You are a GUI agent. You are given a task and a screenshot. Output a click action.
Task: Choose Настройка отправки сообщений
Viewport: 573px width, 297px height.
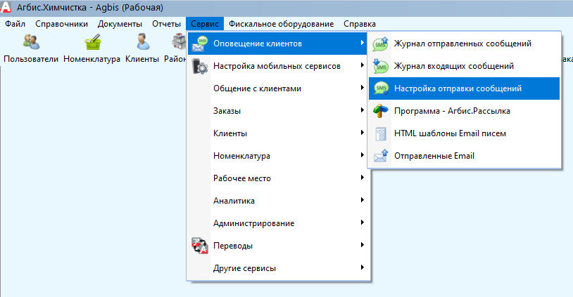[x=464, y=88]
